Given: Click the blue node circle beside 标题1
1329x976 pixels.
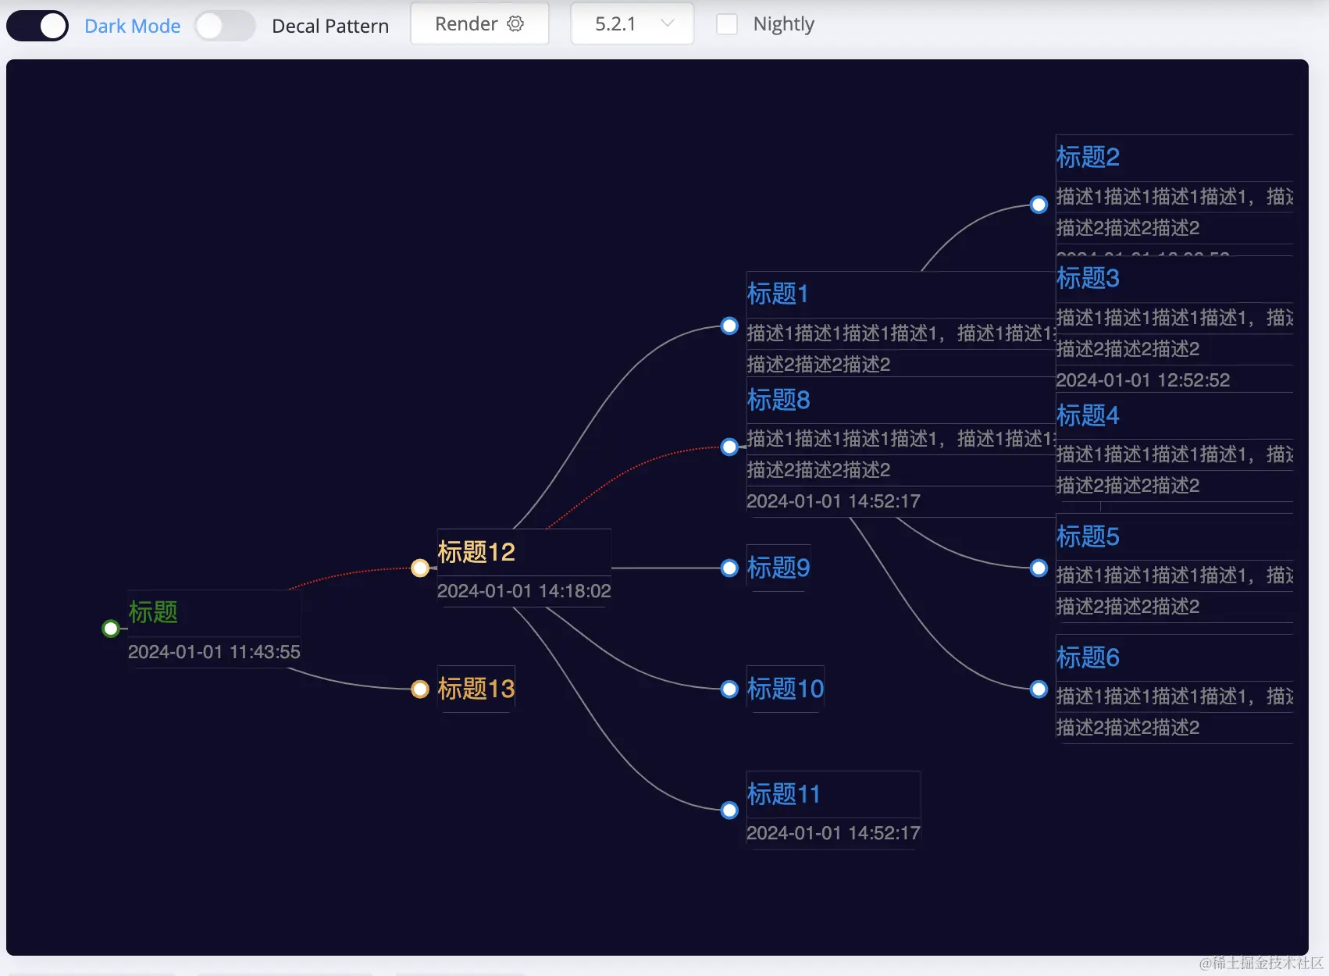Looking at the screenshot, I should click(x=729, y=326).
